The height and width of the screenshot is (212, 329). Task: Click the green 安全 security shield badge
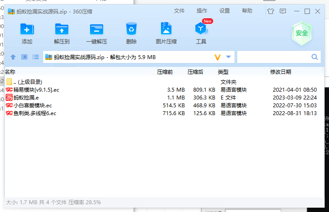pos(302,33)
